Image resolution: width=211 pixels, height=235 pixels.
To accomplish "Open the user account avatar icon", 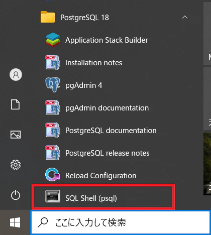I will pos(16,75).
